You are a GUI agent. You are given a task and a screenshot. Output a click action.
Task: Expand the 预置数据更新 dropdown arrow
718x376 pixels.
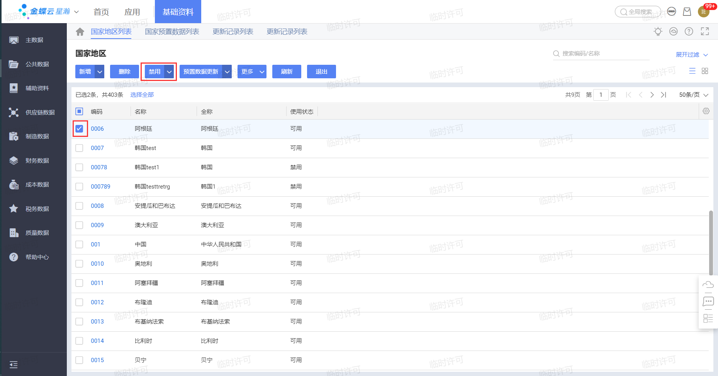[227, 72]
